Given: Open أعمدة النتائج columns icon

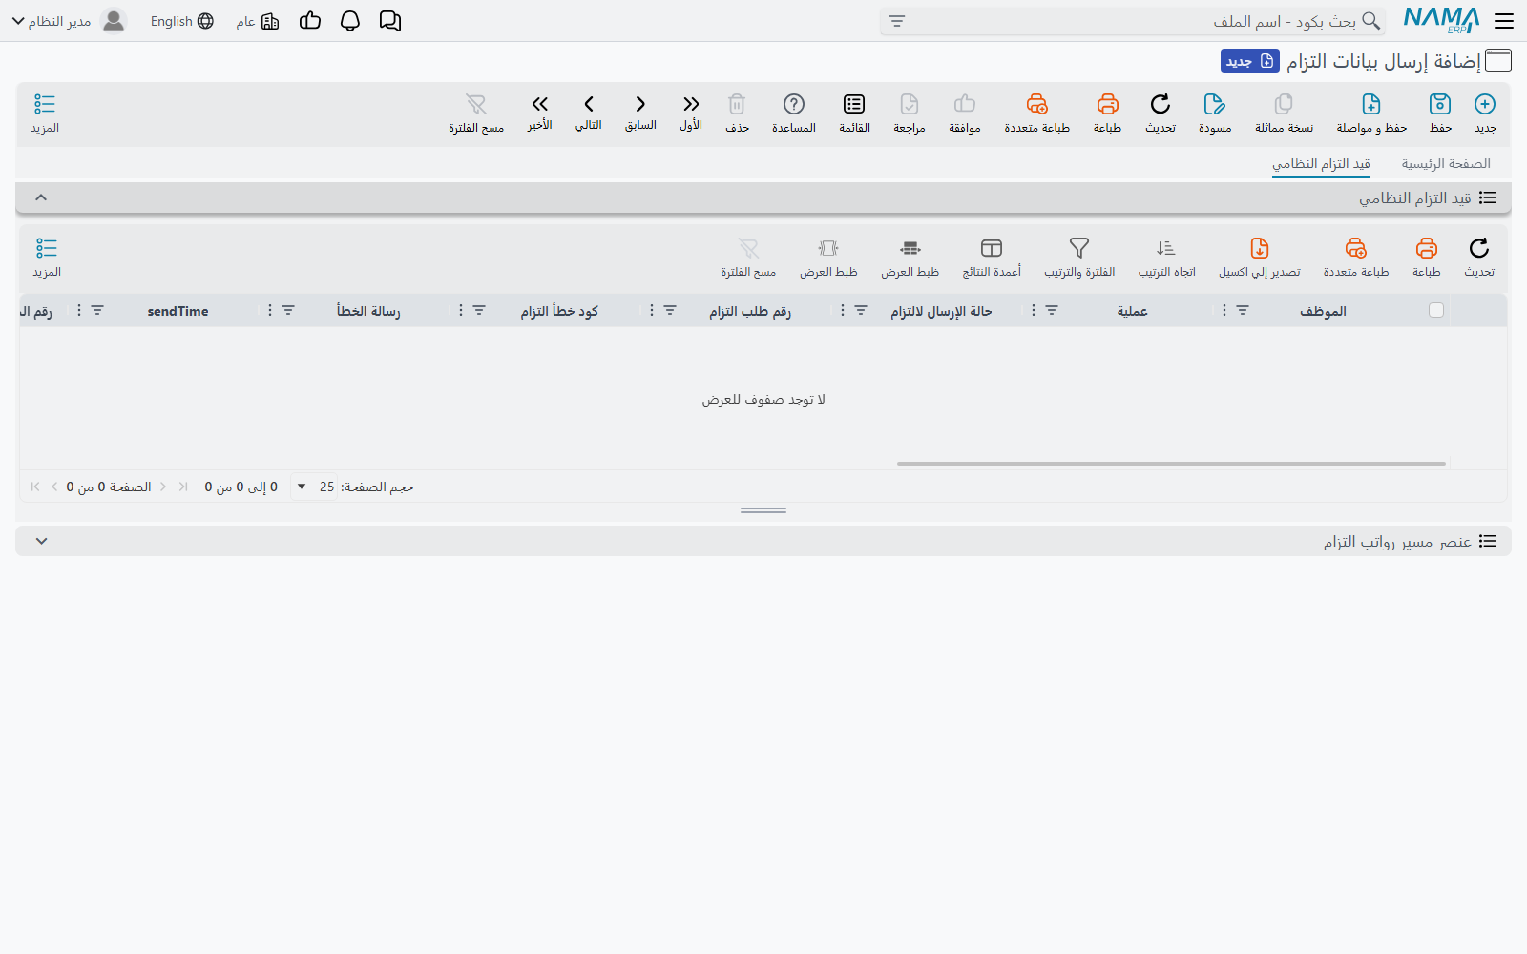Looking at the screenshot, I should 992,248.
